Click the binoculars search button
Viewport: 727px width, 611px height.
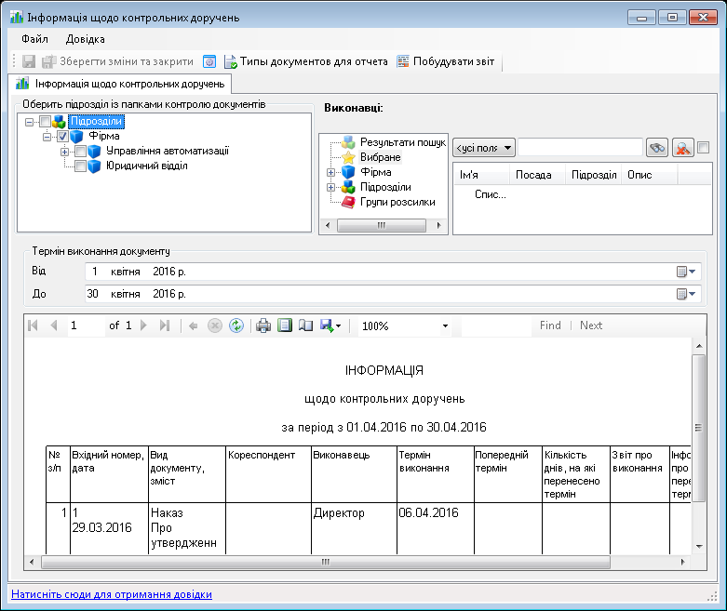pyautogui.click(x=657, y=148)
